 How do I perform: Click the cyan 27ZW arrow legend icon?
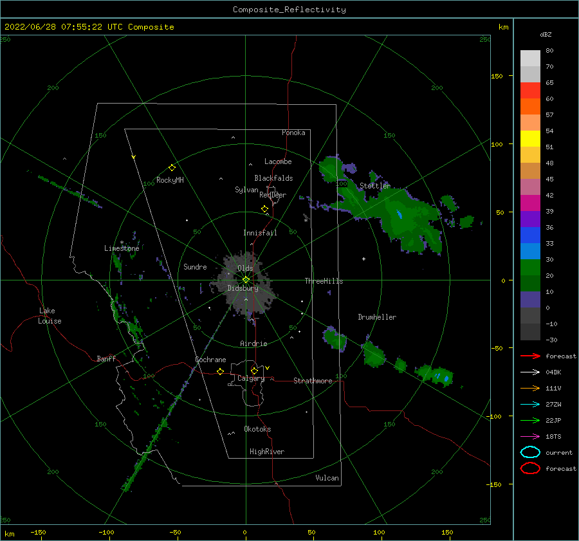(x=530, y=405)
